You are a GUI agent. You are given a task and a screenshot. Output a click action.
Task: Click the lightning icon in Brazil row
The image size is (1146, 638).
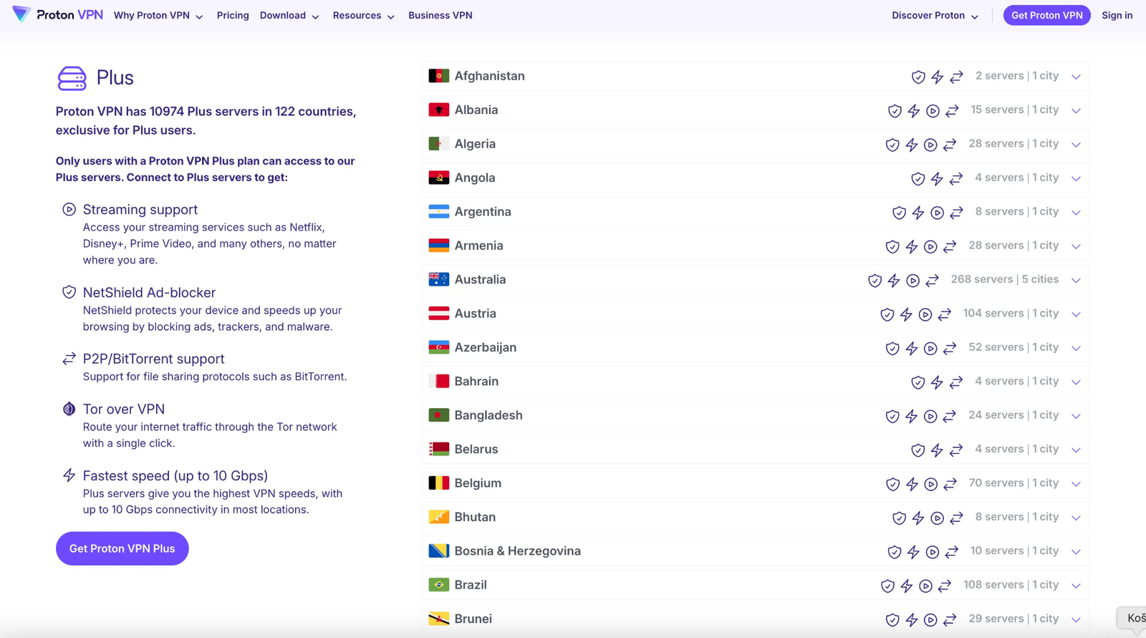coord(907,586)
